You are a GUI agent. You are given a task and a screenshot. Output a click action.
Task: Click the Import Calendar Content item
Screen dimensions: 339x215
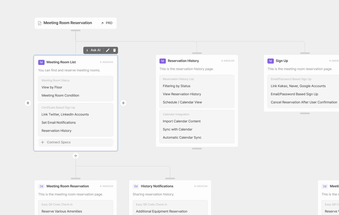(182, 121)
